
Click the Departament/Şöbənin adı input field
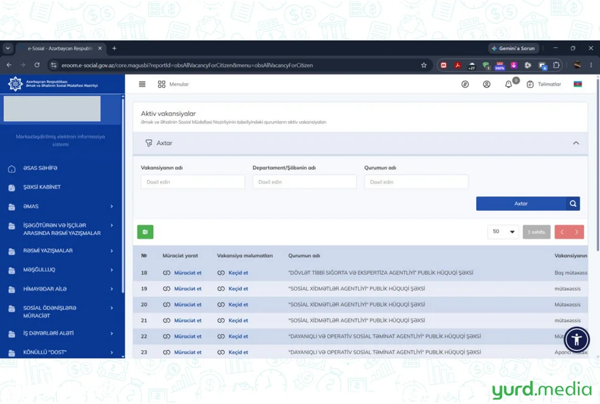pos(304,182)
